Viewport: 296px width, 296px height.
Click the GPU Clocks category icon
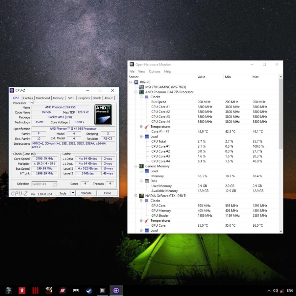[x=147, y=201]
